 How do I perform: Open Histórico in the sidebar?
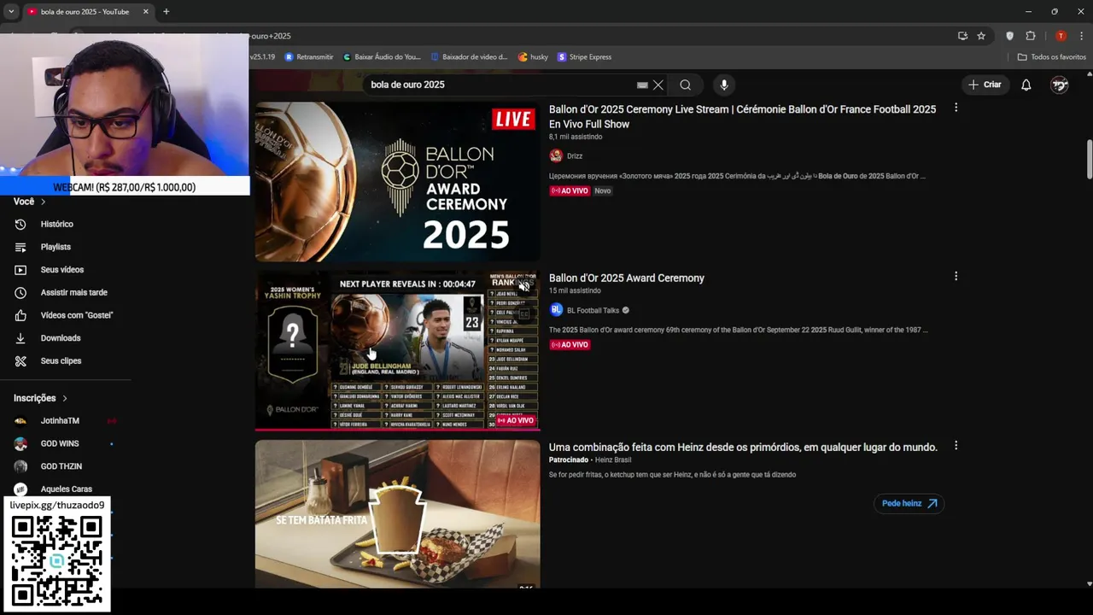56,224
